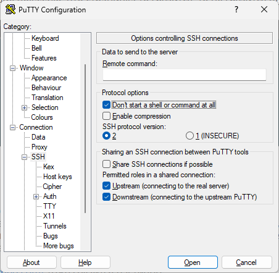279x273 pixels.
Task: Click the About button
Action: tap(31, 262)
